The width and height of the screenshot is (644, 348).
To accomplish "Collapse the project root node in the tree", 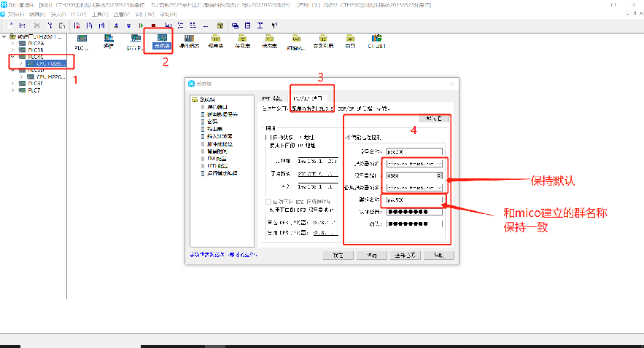I will pos(4,36).
